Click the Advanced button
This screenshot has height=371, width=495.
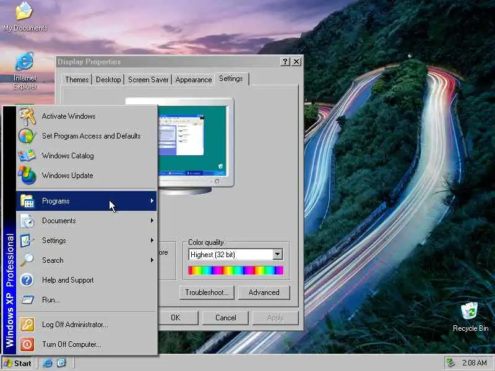point(264,292)
